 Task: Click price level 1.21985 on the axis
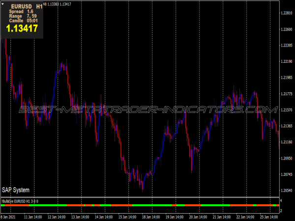pos(287,78)
